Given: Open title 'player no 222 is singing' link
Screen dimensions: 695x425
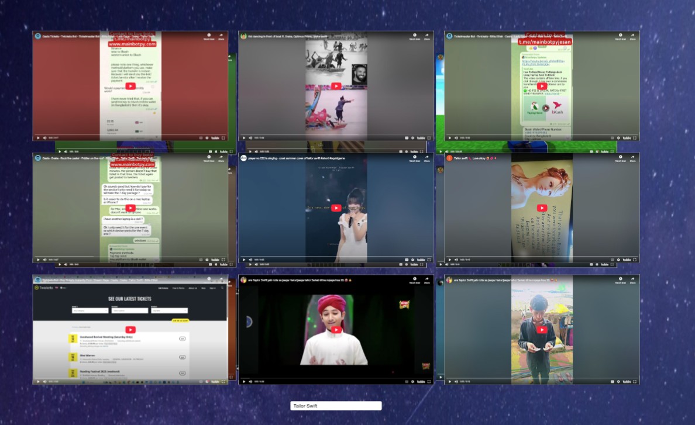Looking at the screenshot, I should coord(297,158).
